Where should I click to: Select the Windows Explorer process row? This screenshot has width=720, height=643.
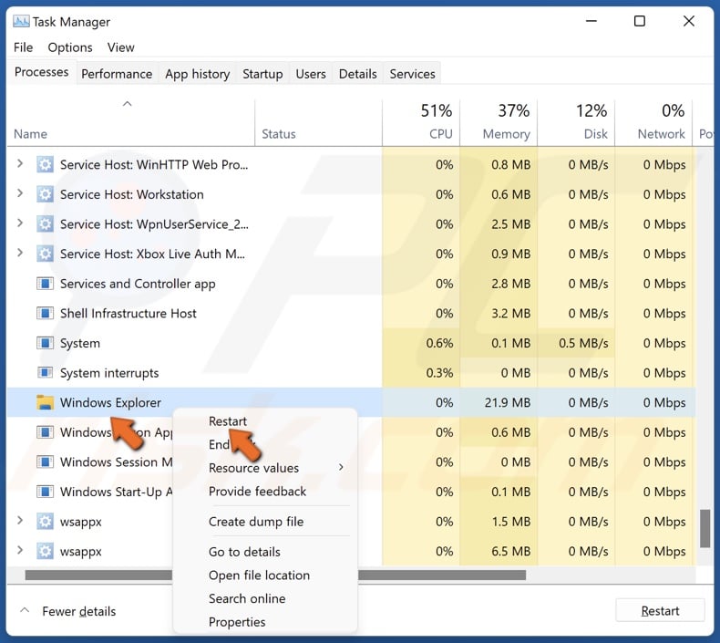(x=351, y=402)
